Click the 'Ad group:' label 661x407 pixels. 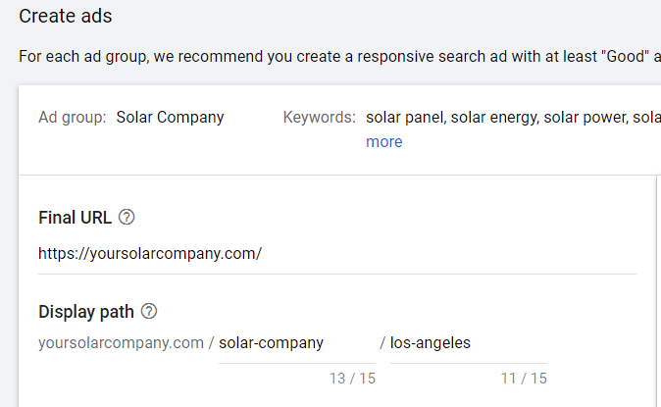[72, 118]
